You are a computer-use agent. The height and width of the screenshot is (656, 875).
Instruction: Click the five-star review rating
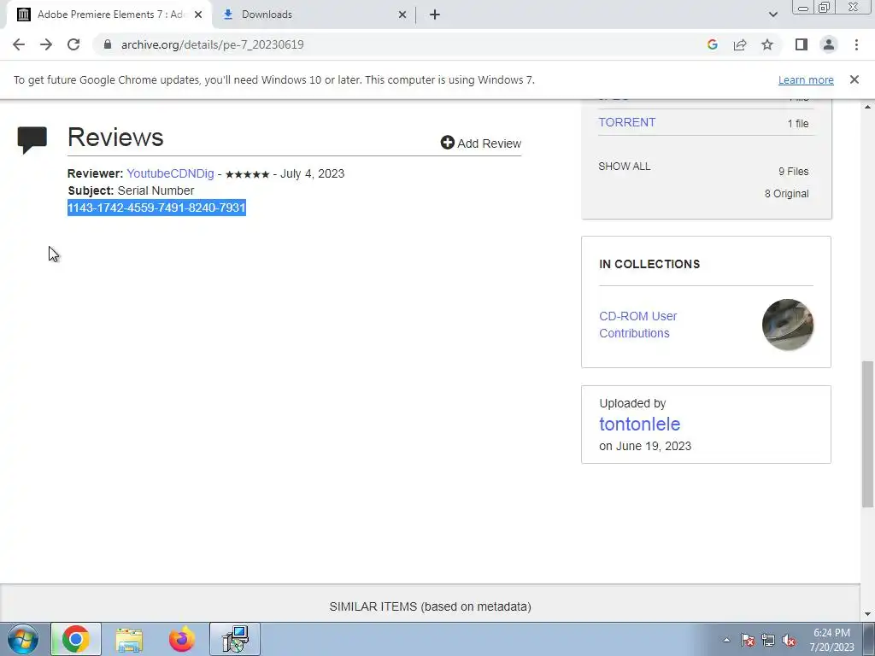(x=247, y=174)
